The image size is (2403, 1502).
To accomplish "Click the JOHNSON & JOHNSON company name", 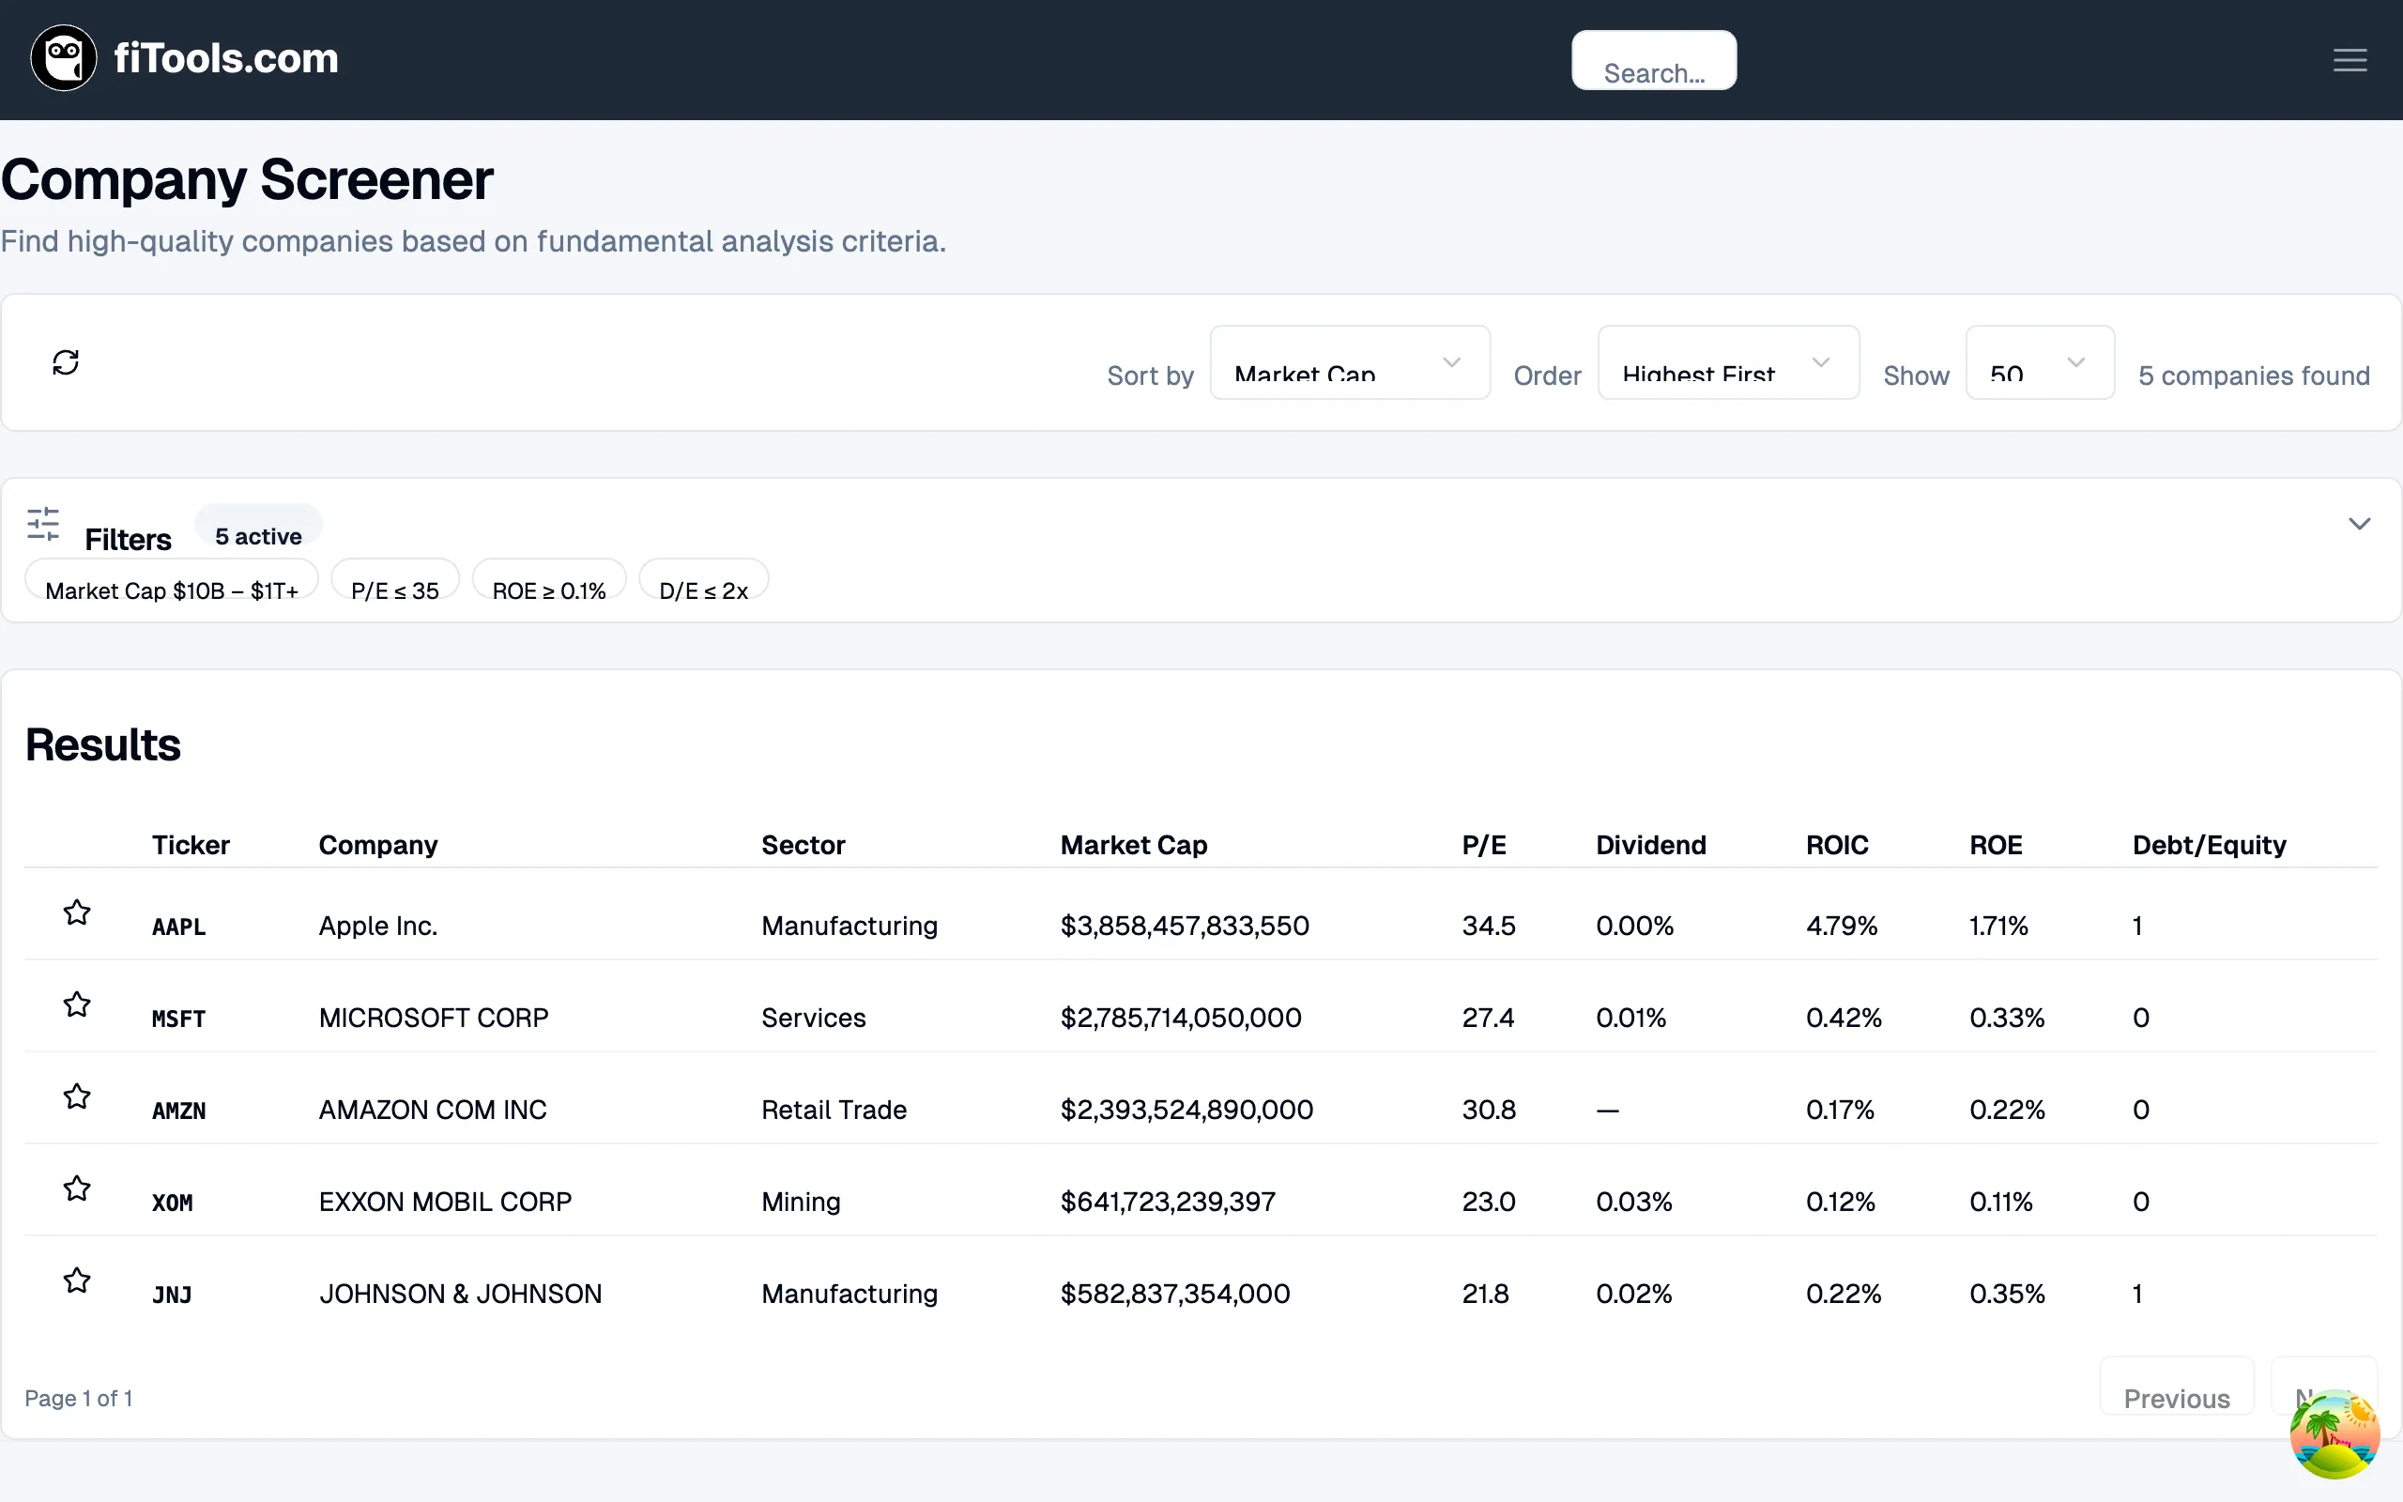I will tap(461, 1294).
